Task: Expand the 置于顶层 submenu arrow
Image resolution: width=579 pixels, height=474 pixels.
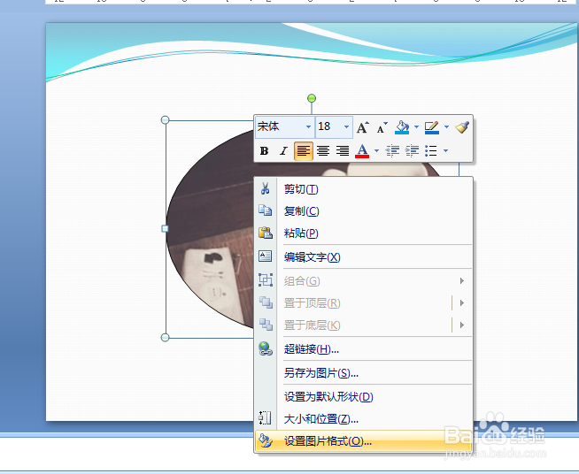Action: click(x=462, y=302)
